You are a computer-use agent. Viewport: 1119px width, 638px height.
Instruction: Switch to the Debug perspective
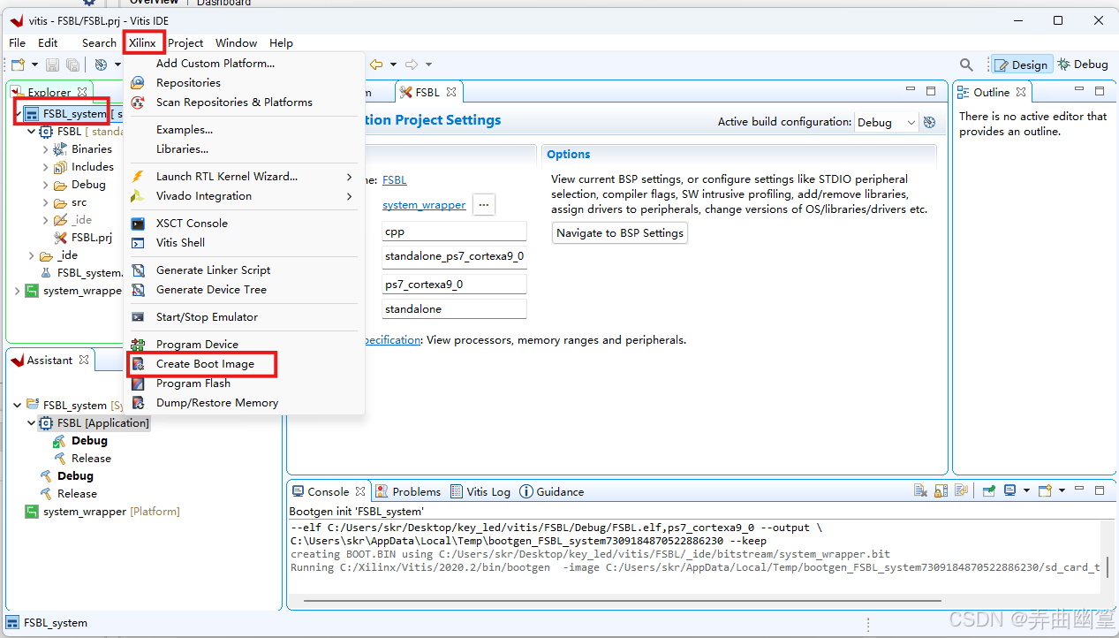1083,65
